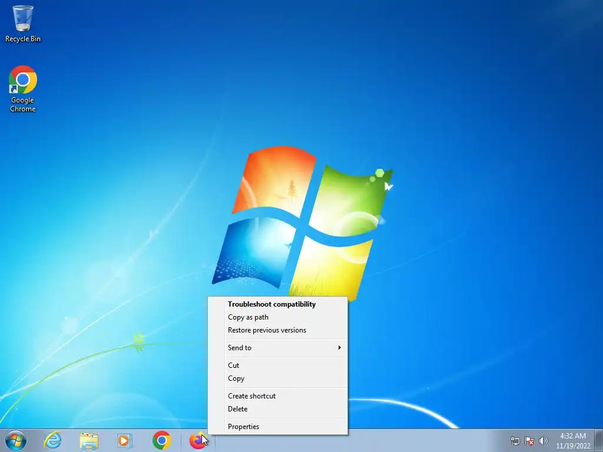603x452 pixels.
Task: Click the Firefox icon in the taskbar
Action: 198,440
